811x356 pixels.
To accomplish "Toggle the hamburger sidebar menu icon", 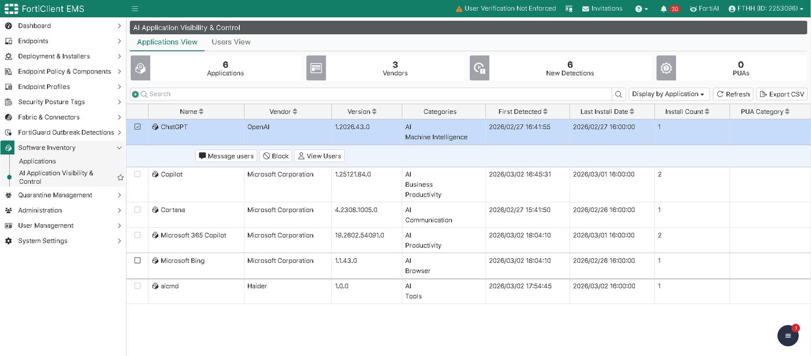I will (135, 9).
